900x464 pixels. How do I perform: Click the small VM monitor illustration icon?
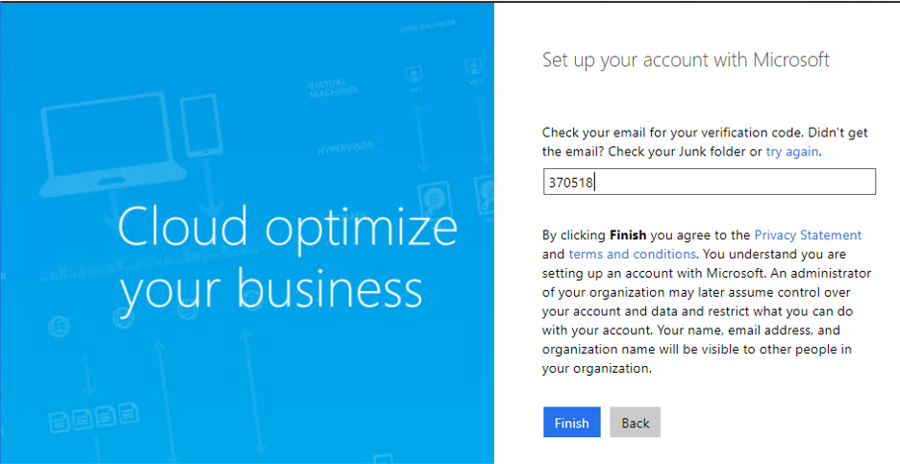click(415, 74)
